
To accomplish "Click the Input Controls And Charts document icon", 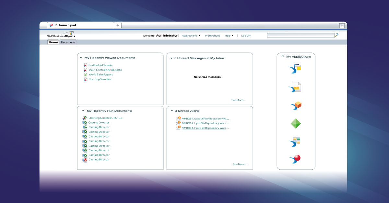I will (x=86, y=70).
